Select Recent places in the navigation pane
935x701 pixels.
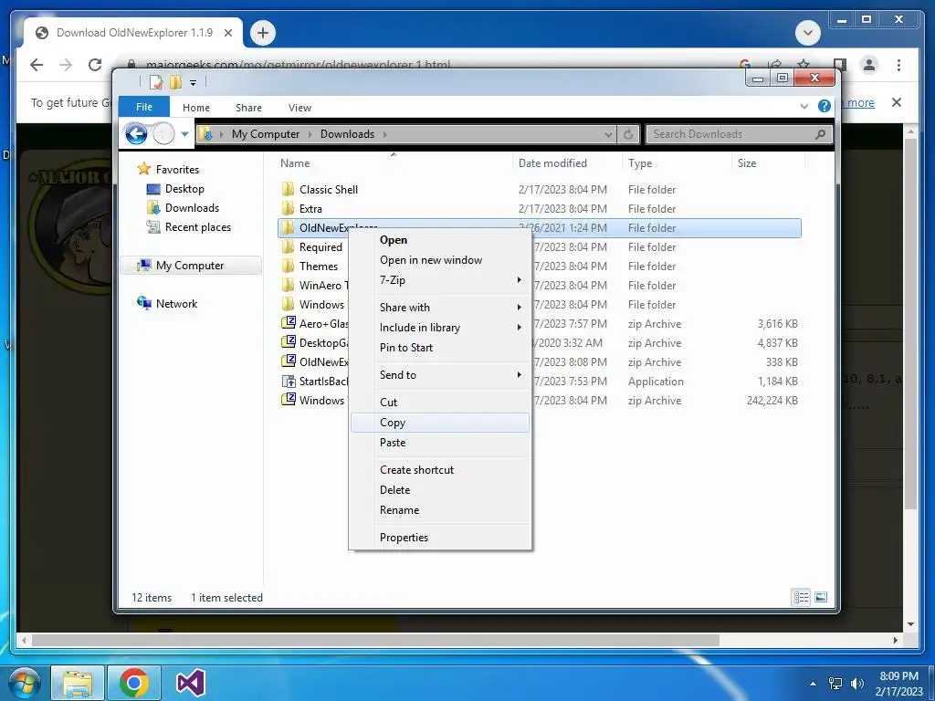coord(197,227)
